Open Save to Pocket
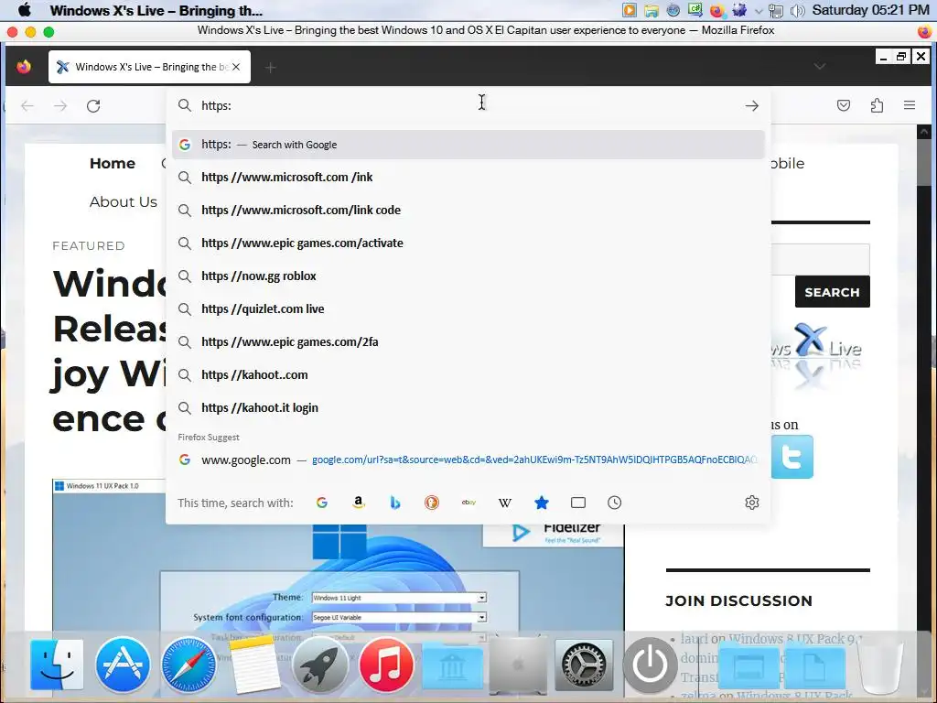937x703 pixels. click(843, 106)
